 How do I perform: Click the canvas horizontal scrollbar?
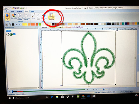[89, 87]
